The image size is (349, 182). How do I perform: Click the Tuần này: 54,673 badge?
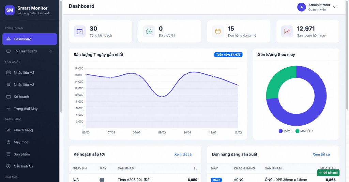click(228, 55)
